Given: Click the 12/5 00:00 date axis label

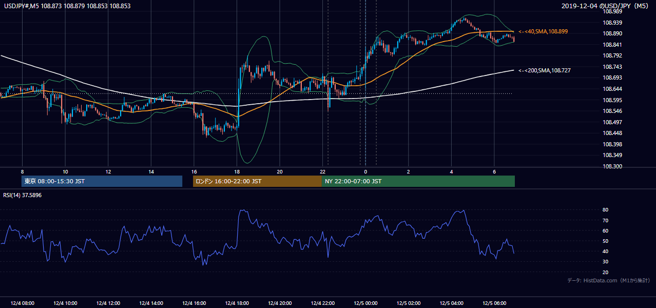Looking at the screenshot, I should 365,303.
